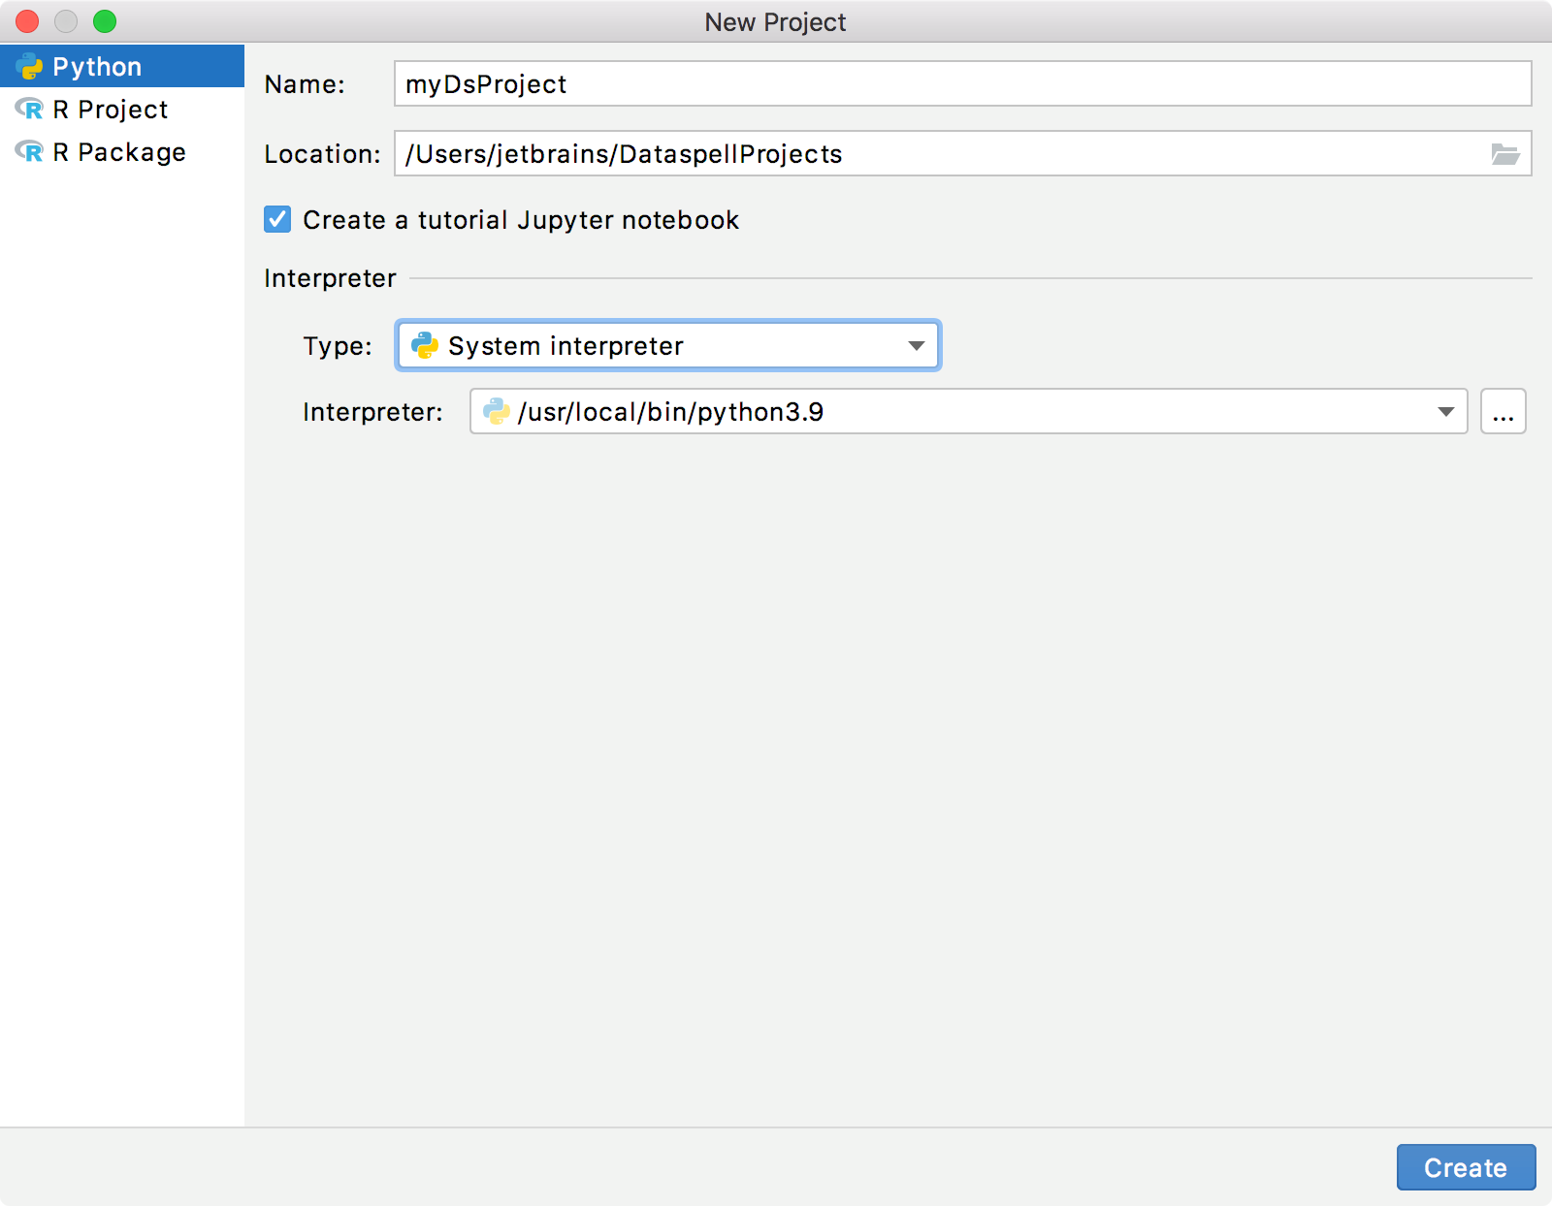1552x1206 pixels.
Task: Enable the Jupyter notebook tutorial option
Action: (x=276, y=219)
